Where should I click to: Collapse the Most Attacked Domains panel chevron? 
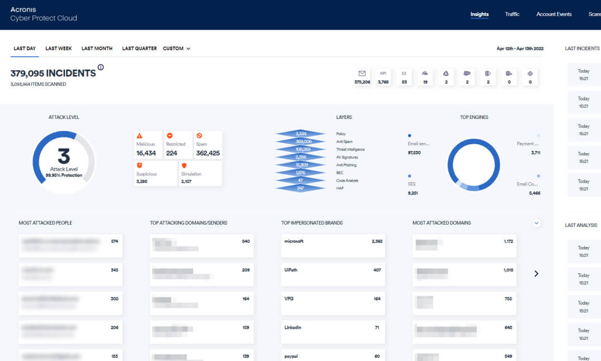pos(535,223)
